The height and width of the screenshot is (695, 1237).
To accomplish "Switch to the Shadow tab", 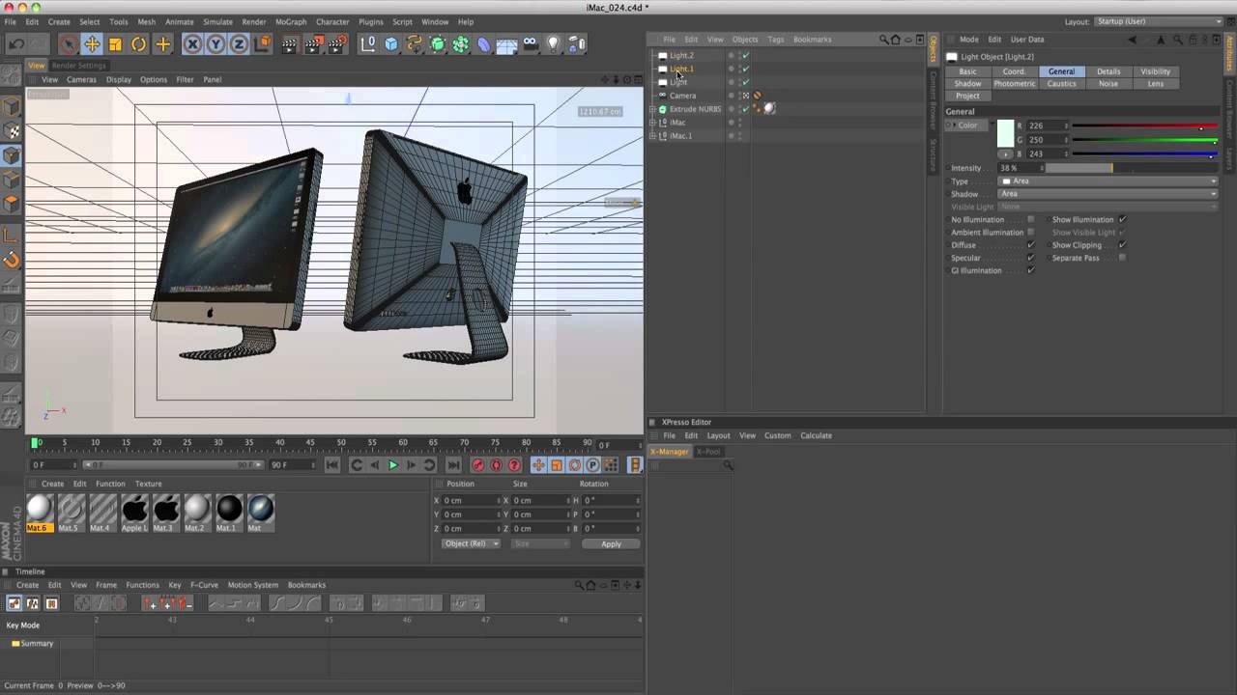I will point(967,84).
